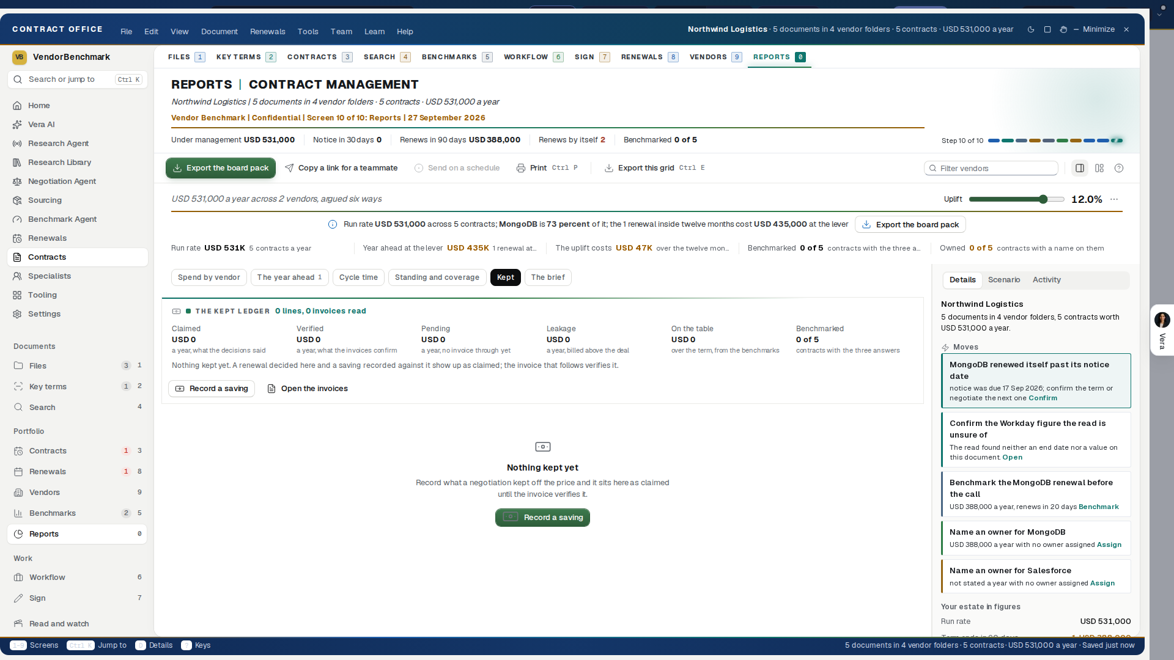Image resolution: width=1174 pixels, height=660 pixels.
Task: Select Standing and coverage chip
Action: click(437, 277)
